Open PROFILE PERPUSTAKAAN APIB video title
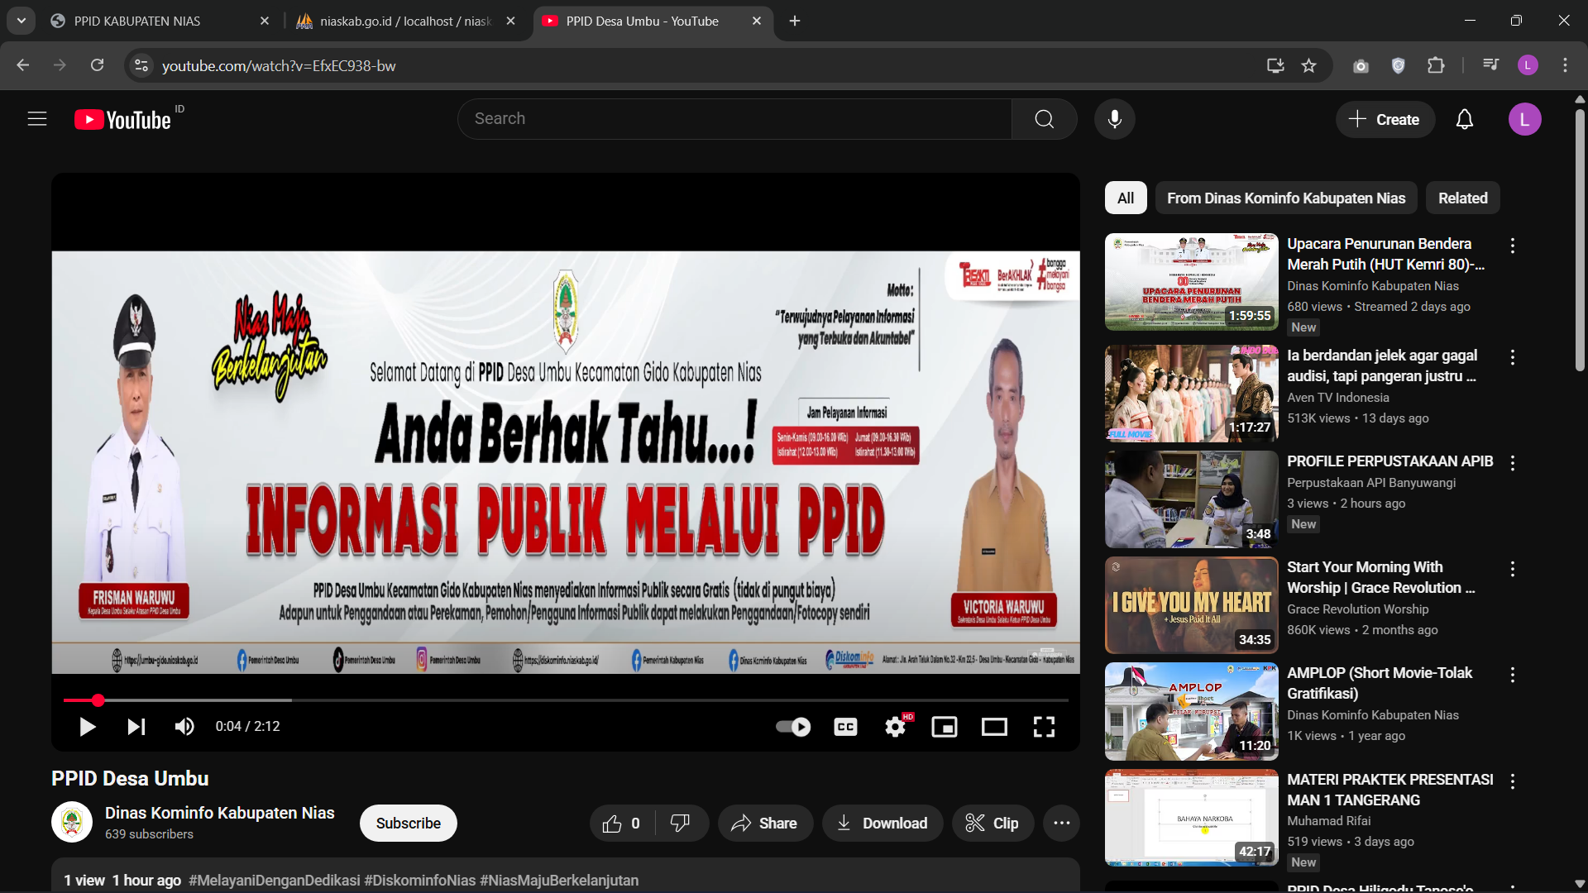 coord(1389,461)
